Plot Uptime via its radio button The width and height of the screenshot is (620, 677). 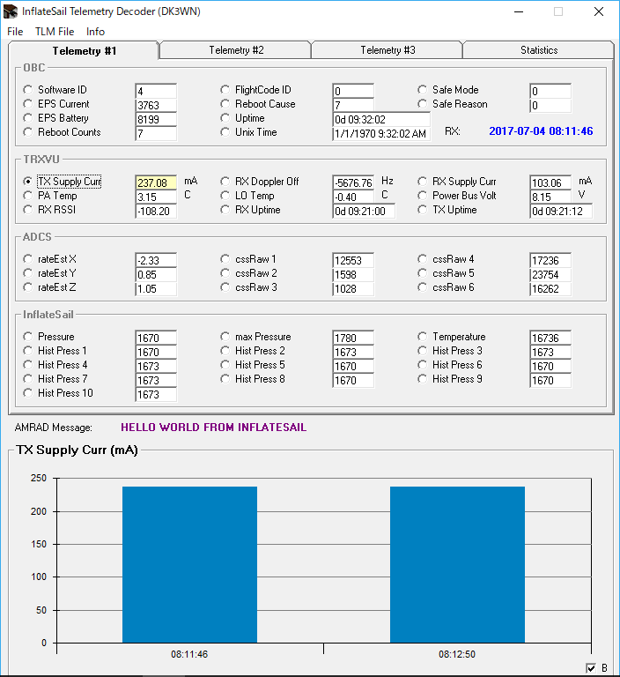click(x=225, y=118)
